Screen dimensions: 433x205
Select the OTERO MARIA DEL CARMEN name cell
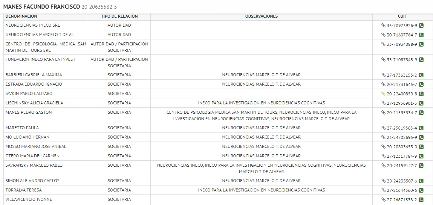click(46, 156)
